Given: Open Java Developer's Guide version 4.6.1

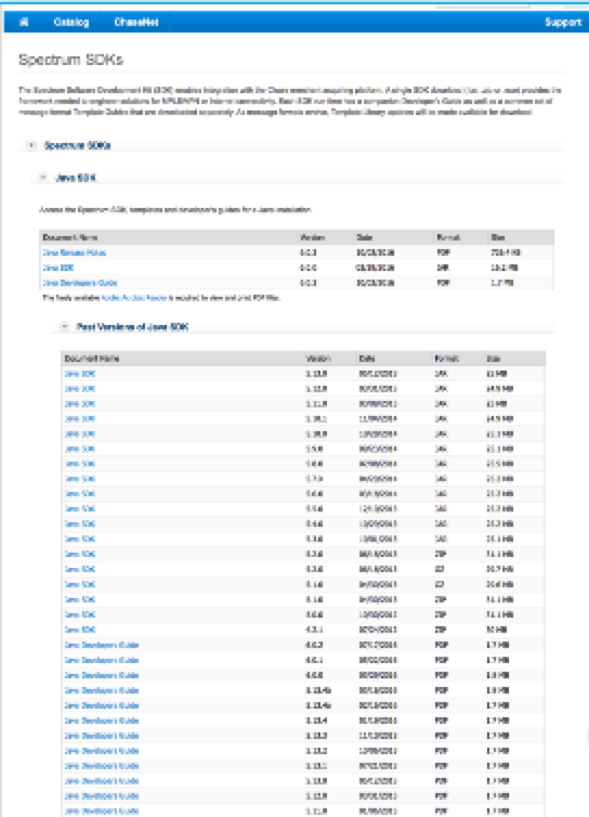Looking at the screenshot, I should tap(101, 660).
